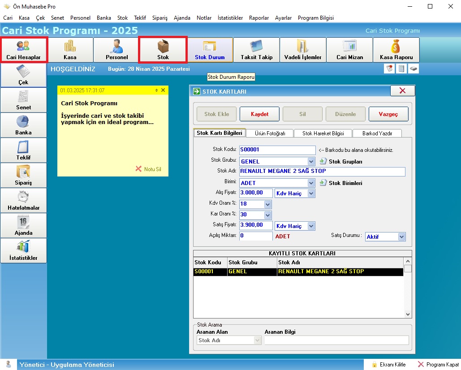Click the Stok Adı column header

click(340, 262)
